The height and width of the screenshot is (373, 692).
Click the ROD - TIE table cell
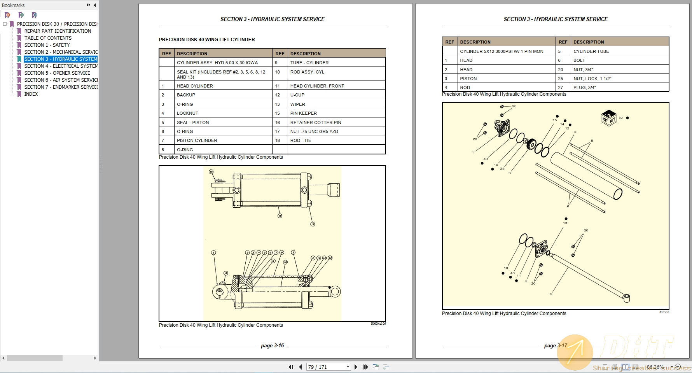click(337, 140)
